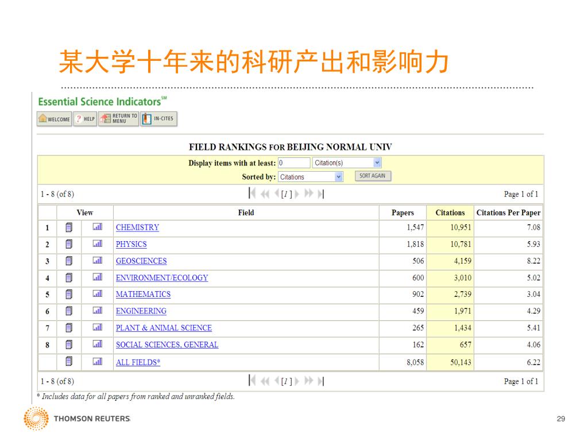The image size is (588, 441).
Task: Click the Essential Science Indicators logo
Action: click(102, 101)
